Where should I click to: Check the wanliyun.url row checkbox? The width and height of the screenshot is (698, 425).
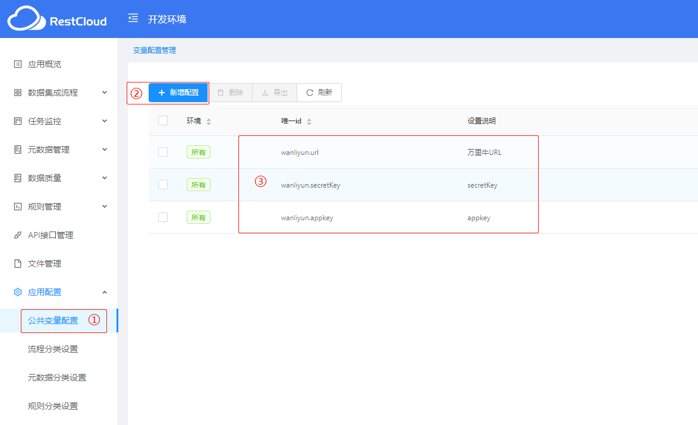coord(163,152)
